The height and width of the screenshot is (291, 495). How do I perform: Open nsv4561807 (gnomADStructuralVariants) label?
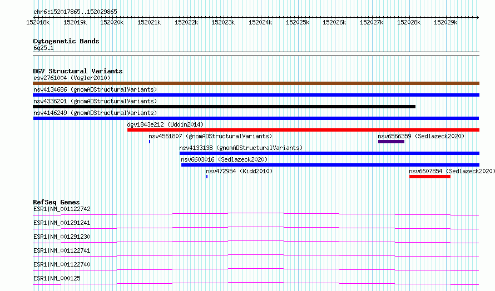coord(210,136)
